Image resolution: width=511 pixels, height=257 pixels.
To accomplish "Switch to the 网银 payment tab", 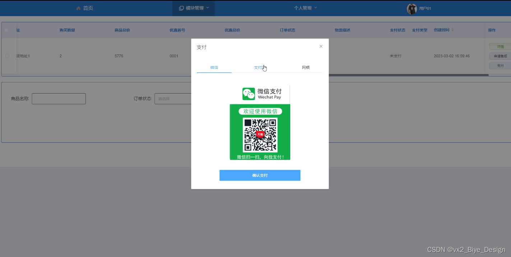I will [306, 67].
